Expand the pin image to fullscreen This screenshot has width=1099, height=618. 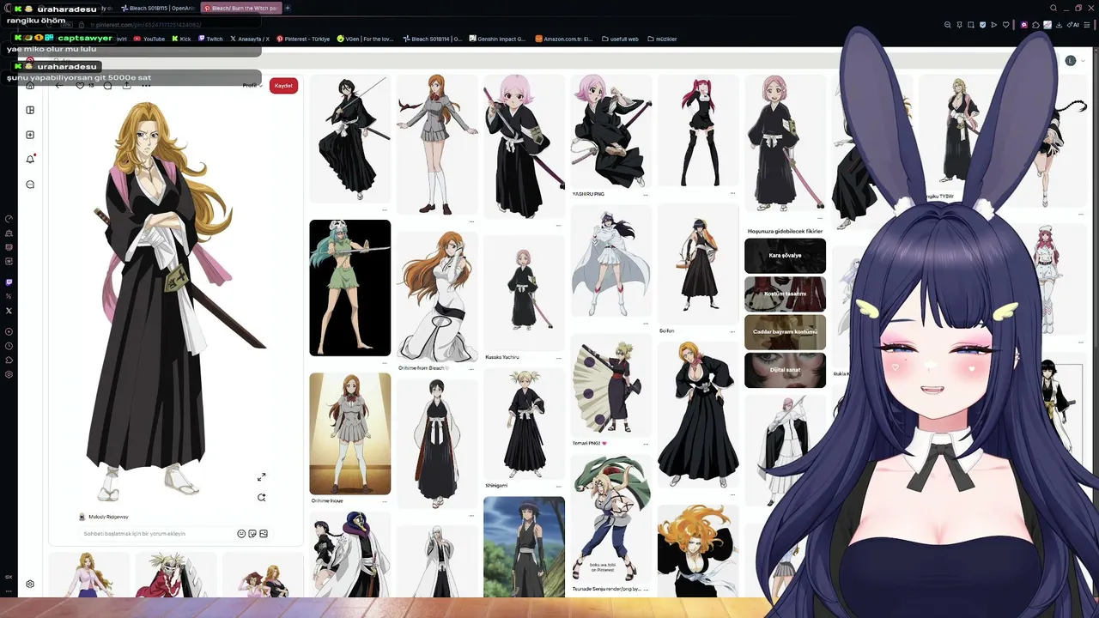click(x=261, y=476)
